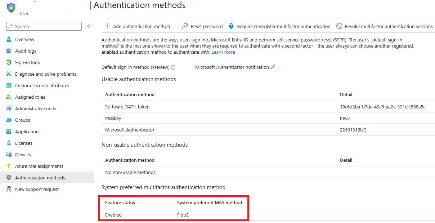
Task: Click the pencil icon to edit default sign-in method
Action: tap(273, 67)
